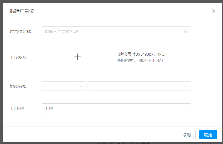Click the 上/下架 field label
Screen dimensions: 223x144
click(x=17, y=109)
